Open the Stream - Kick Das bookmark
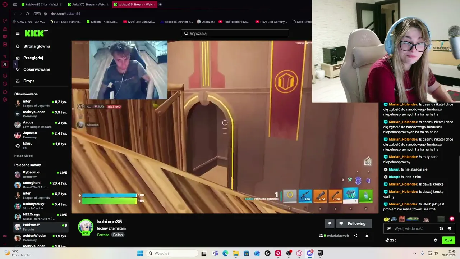This screenshot has width=460, height=259. 102,22
